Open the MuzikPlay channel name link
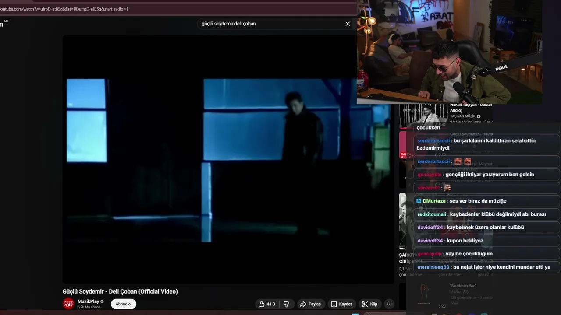This screenshot has width=561, height=315. tap(88, 301)
